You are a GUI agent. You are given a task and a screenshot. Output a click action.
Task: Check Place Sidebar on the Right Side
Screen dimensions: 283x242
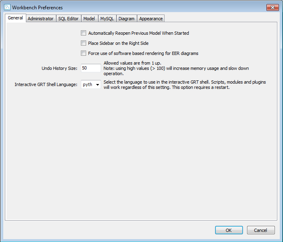84,43
